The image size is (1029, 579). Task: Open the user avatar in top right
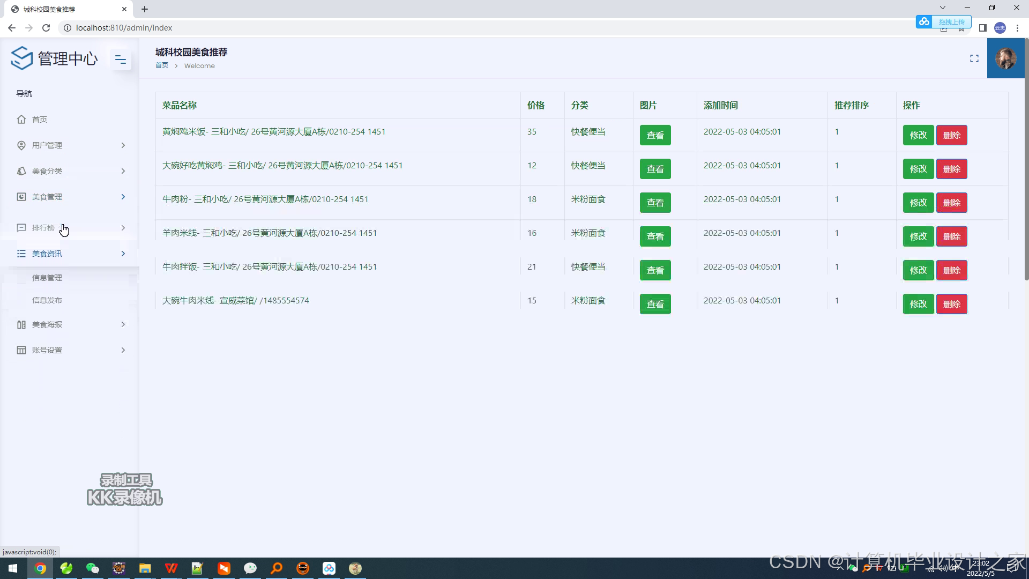pyautogui.click(x=1005, y=58)
